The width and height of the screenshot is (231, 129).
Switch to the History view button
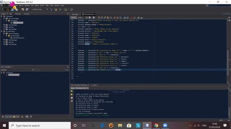point(80,18)
